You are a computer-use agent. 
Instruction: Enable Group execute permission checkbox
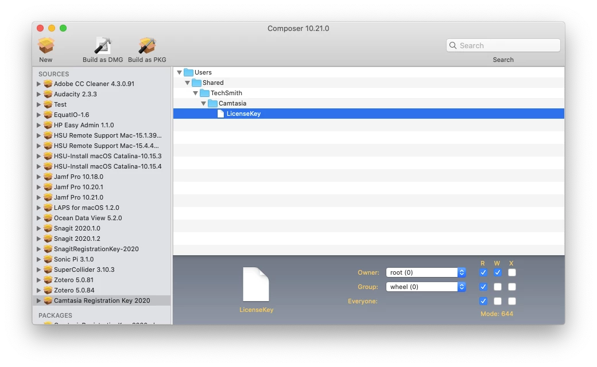pos(511,287)
